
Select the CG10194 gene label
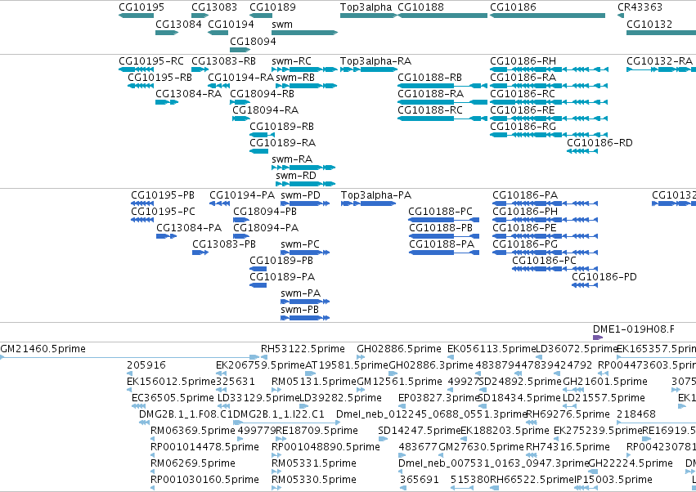(x=231, y=24)
